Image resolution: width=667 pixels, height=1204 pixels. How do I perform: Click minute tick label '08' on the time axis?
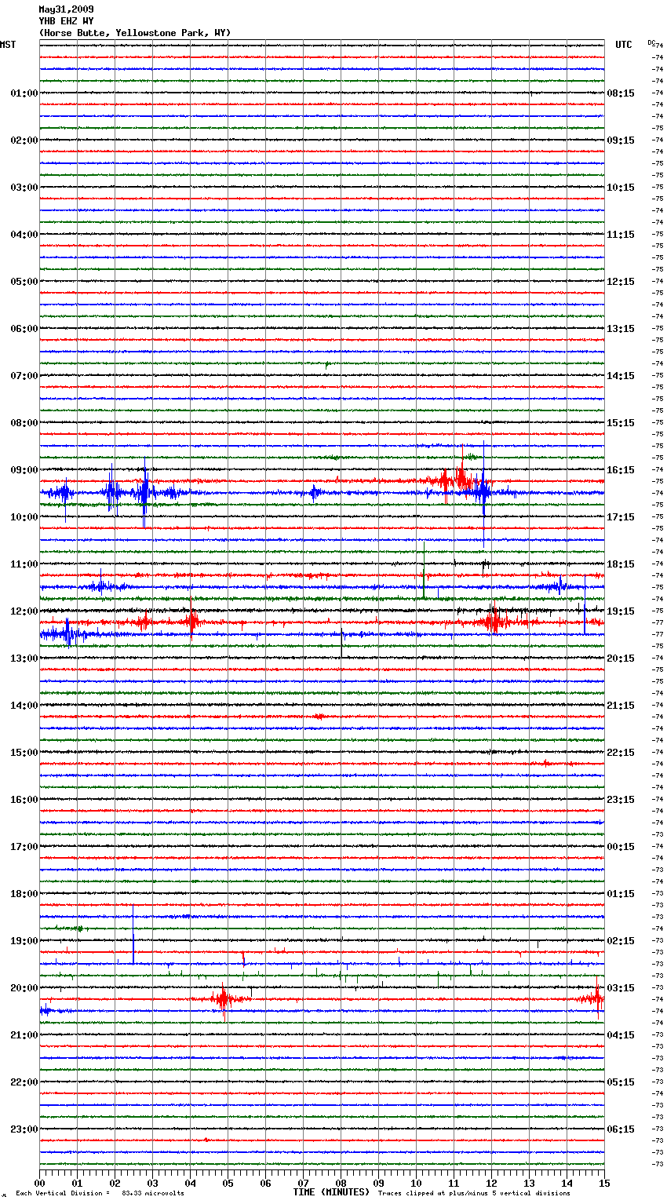(x=341, y=1184)
